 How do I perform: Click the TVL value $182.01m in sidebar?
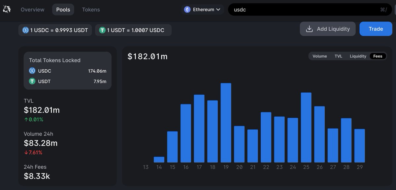coord(42,110)
